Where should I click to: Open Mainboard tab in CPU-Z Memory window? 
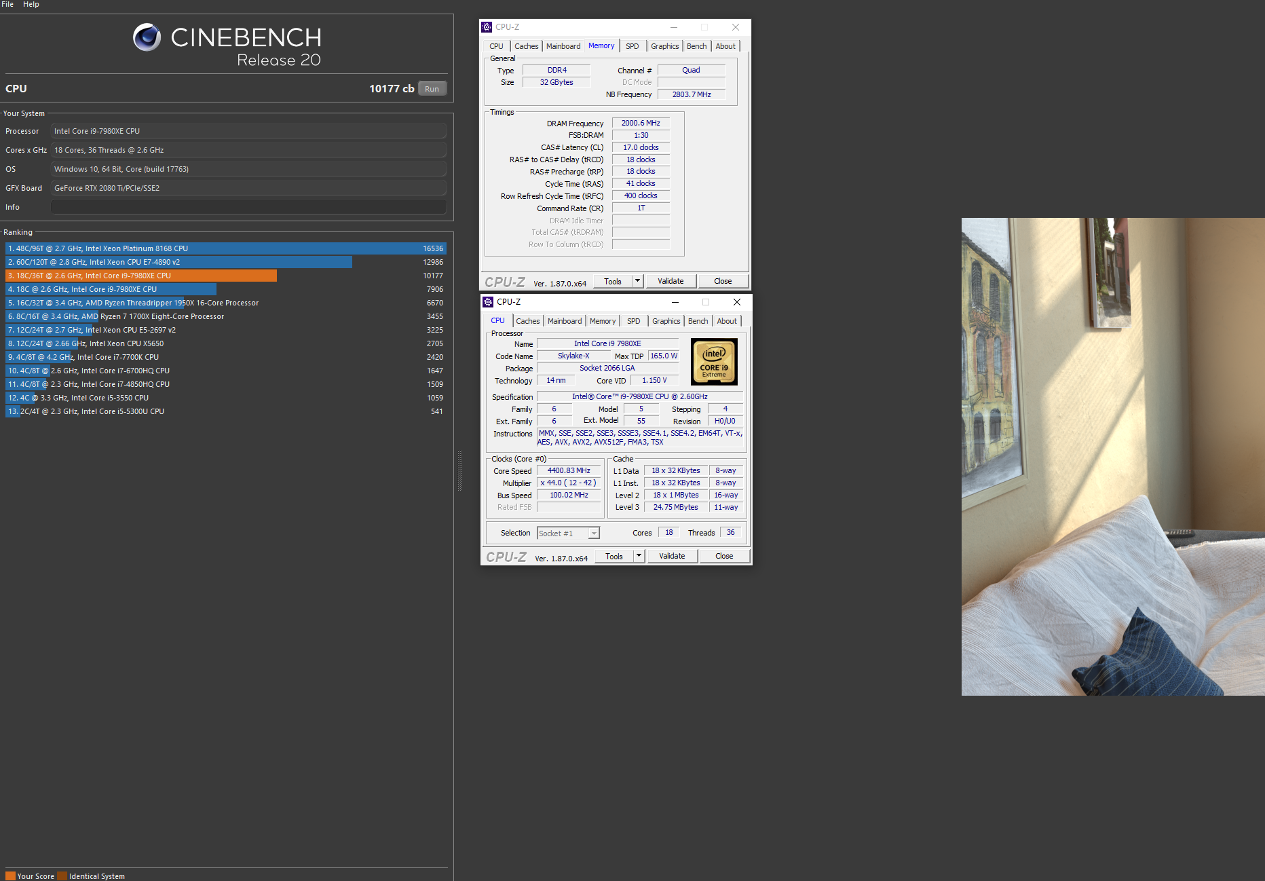pos(563,46)
